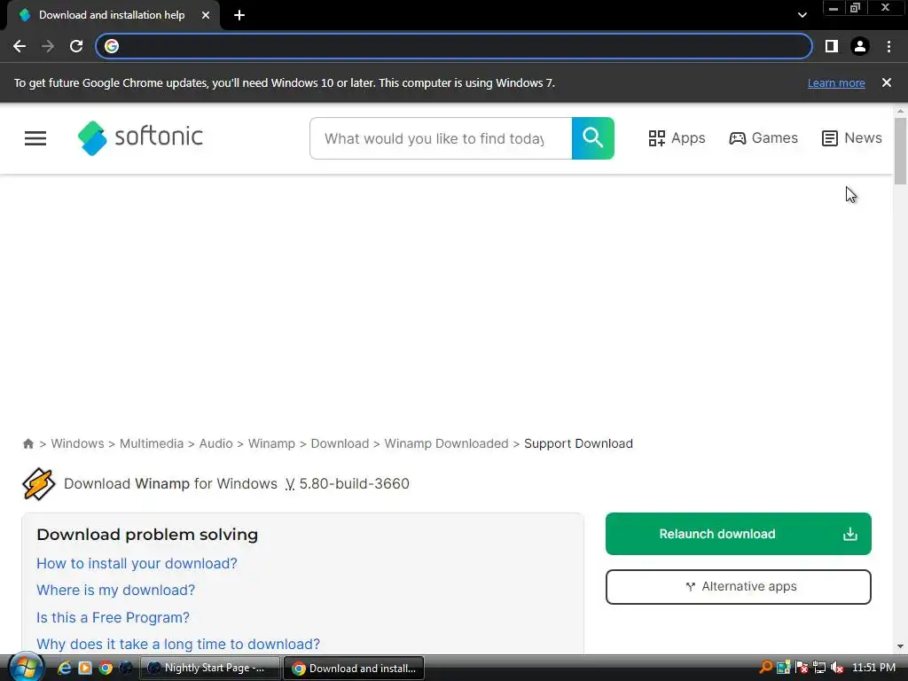Launch pinned Chrome taskbar icon
The width and height of the screenshot is (908, 681).
106,668
